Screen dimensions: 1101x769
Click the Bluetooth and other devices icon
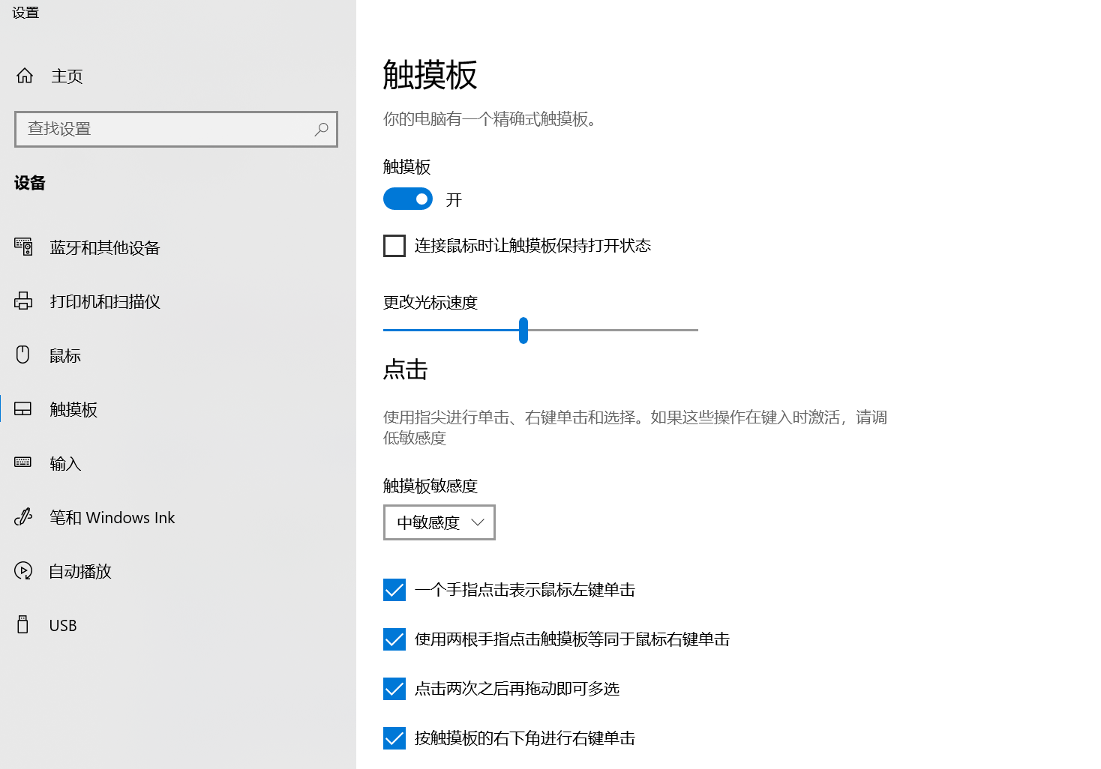click(x=23, y=247)
